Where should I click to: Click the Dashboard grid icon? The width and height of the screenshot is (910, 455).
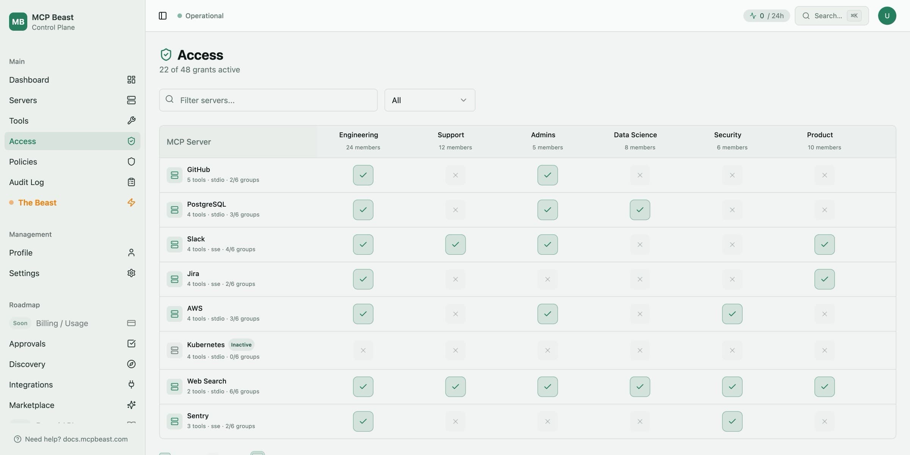click(x=131, y=80)
